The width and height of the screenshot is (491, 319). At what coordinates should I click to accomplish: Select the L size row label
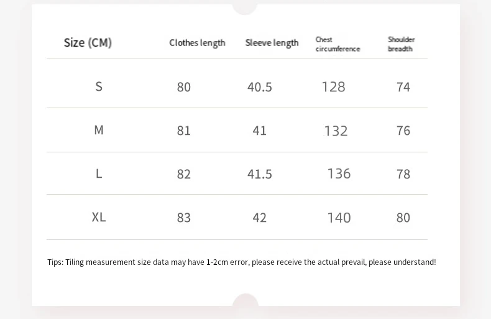coord(99,173)
